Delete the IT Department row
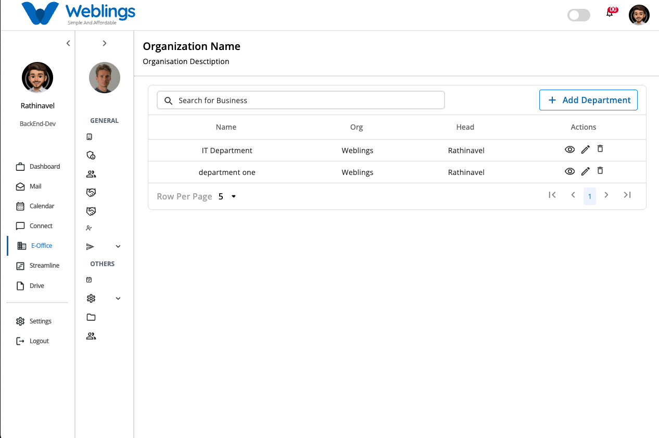Viewport: 659px width, 438px height. [x=600, y=149]
